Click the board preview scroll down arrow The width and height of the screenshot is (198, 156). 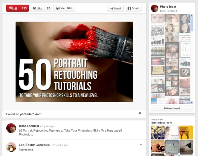(191, 102)
